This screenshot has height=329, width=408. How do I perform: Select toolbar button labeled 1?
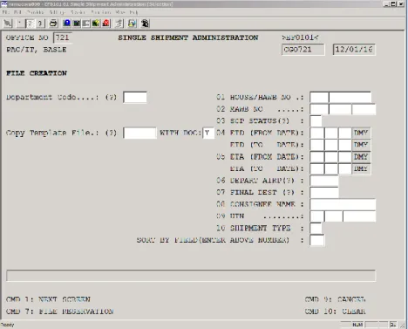coord(20,24)
